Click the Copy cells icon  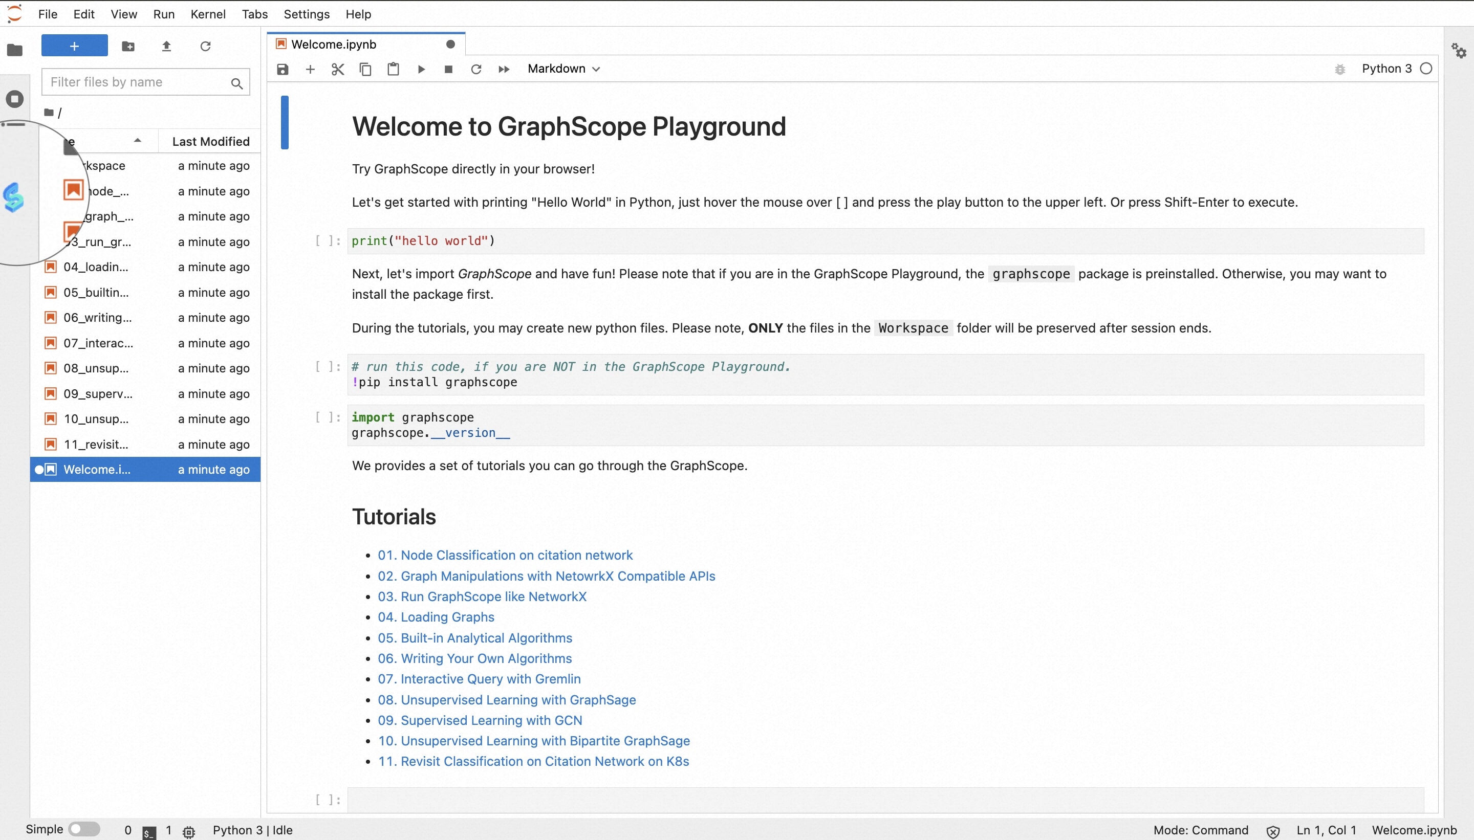[365, 69]
